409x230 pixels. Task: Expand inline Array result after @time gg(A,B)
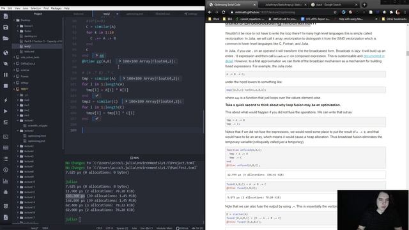120,61
